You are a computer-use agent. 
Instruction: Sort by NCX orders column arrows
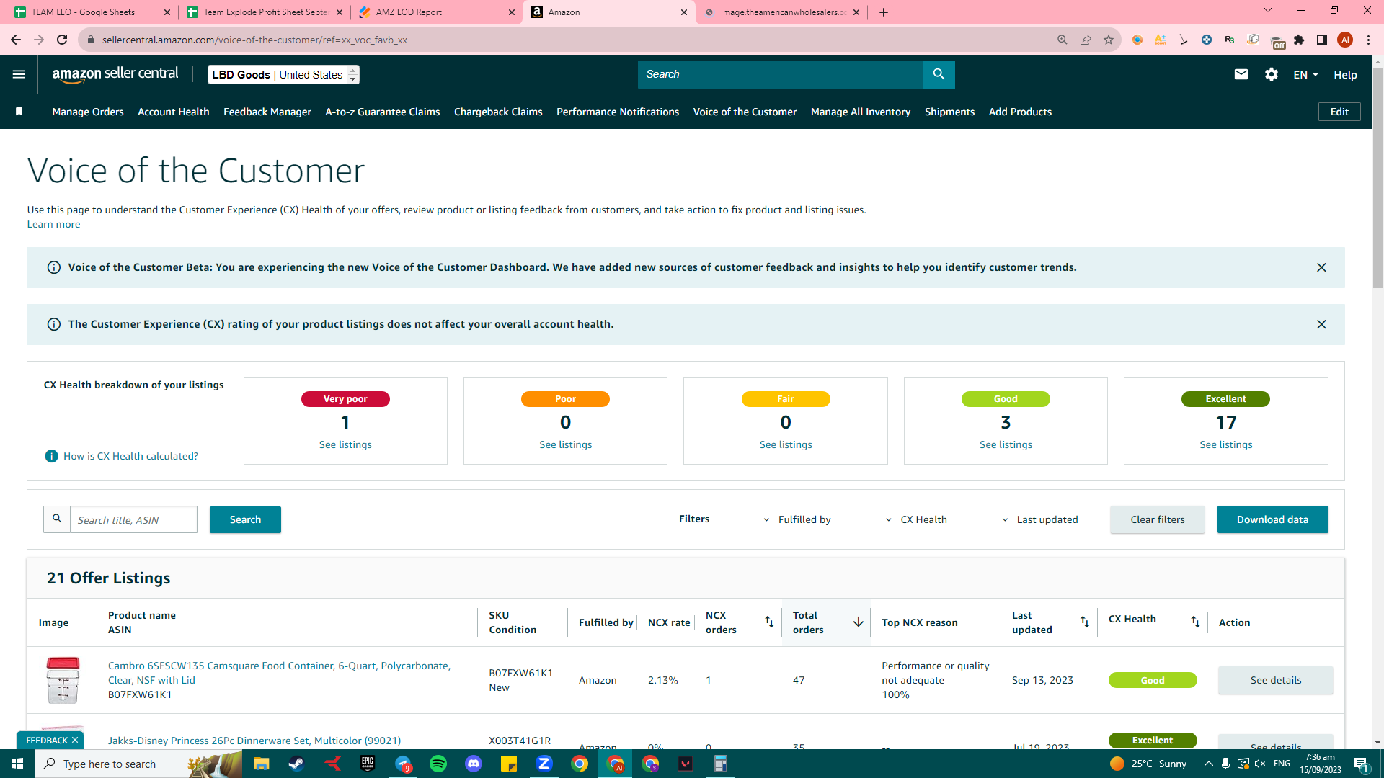point(769,622)
